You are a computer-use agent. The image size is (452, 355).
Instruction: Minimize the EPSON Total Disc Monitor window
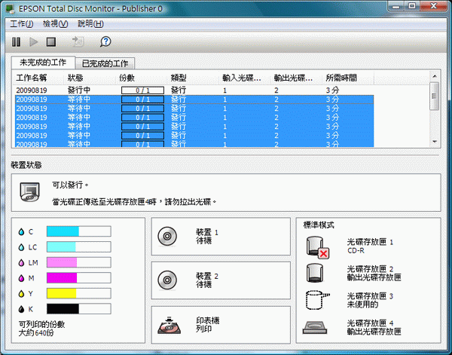pyautogui.click(x=396, y=6)
